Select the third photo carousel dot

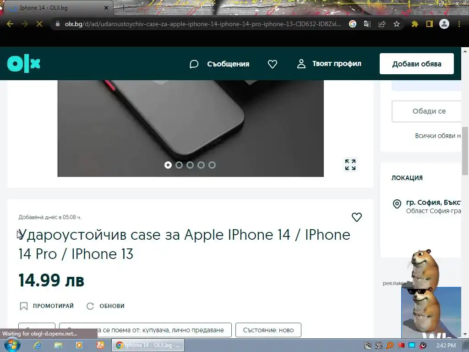tap(190, 165)
